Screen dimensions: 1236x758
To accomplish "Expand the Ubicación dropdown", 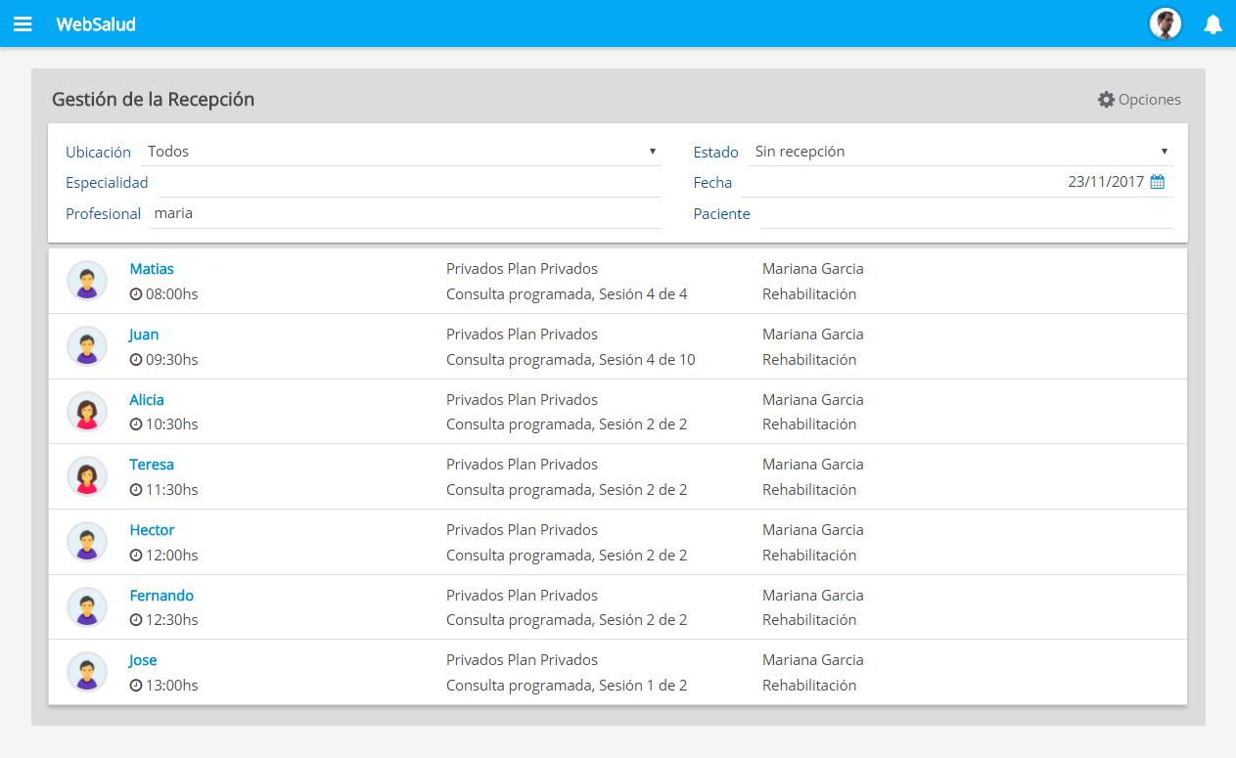I will (x=401, y=152).
